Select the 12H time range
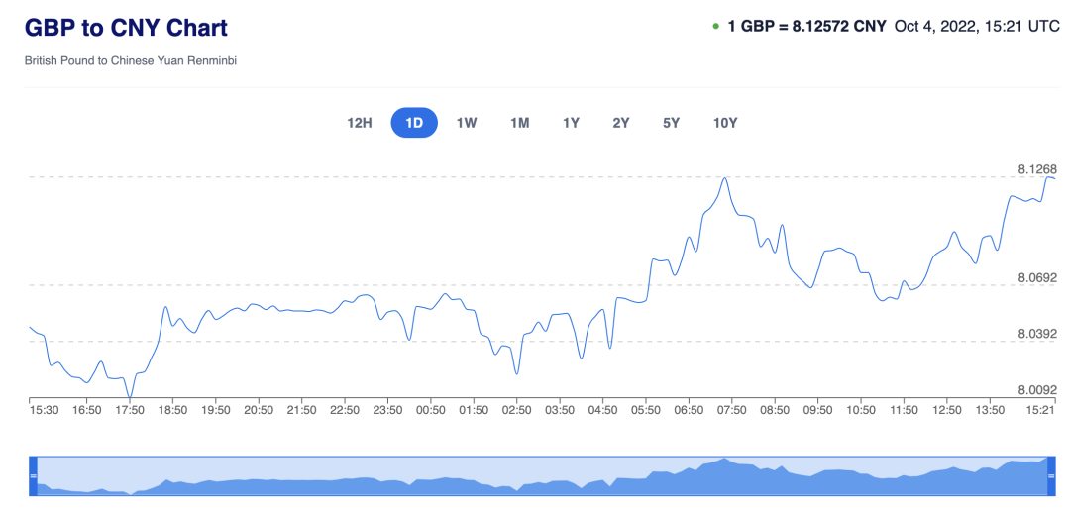 pos(360,123)
